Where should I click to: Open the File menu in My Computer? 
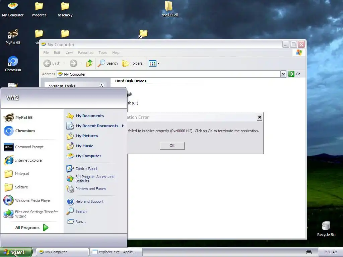coord(46,53)
